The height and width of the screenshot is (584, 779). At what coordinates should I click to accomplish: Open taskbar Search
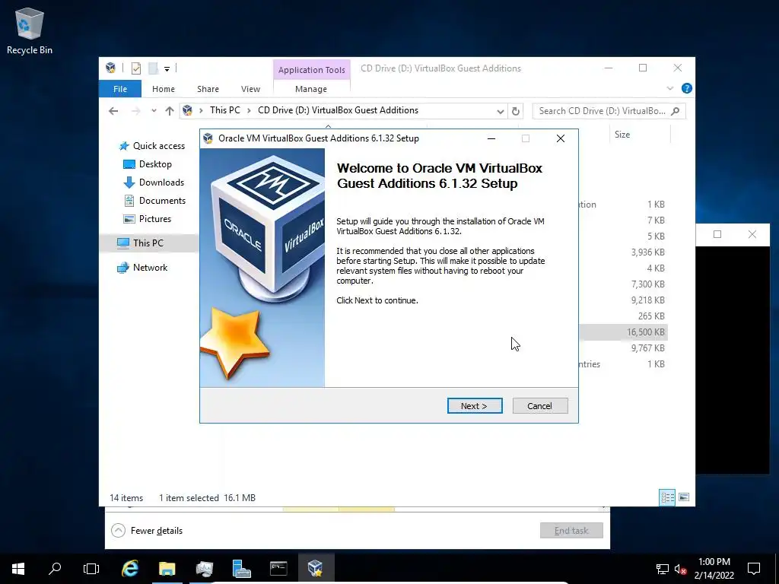pyautogui.click(x=55, y=569)
